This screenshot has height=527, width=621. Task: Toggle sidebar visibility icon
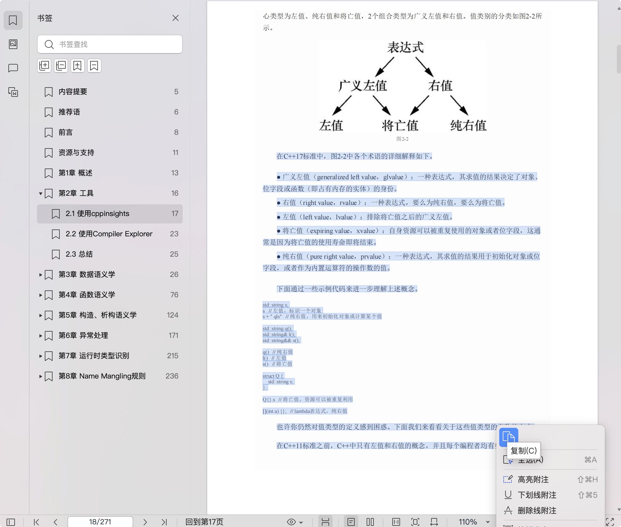(x=11, y=522)
